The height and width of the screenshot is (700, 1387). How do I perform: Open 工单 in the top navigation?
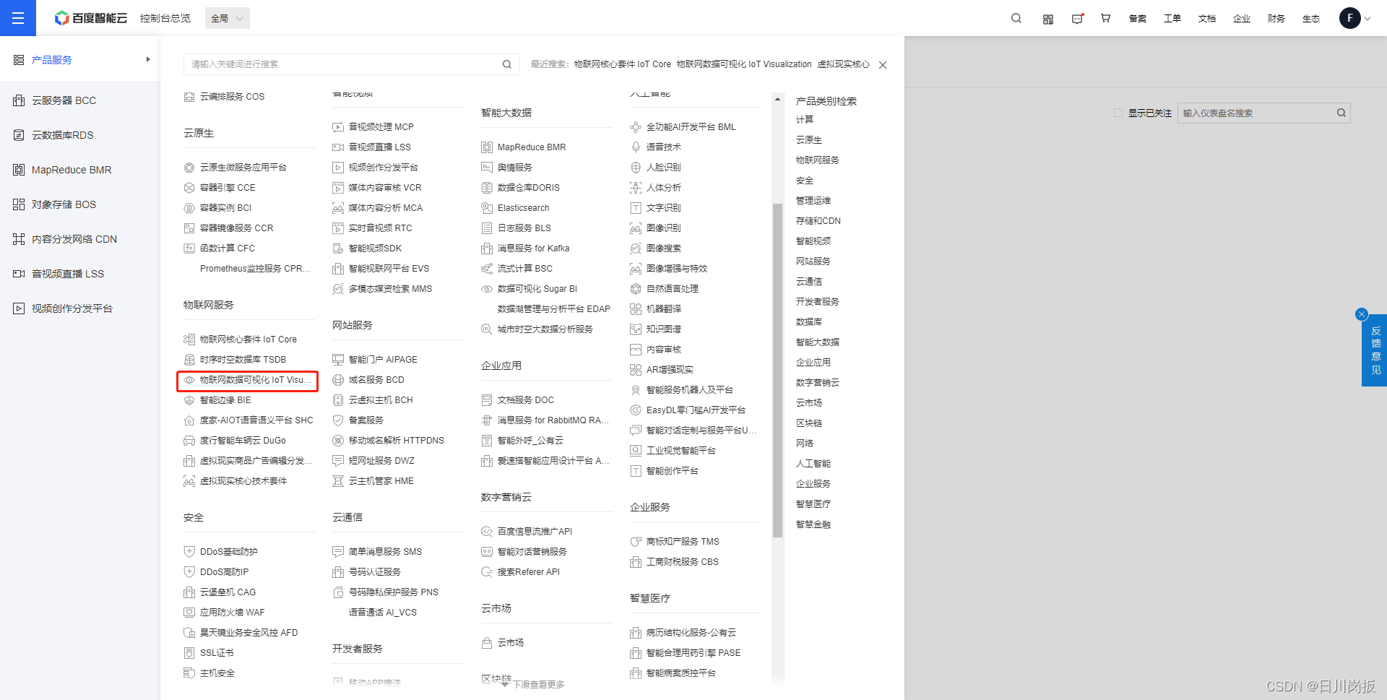pyautogui.click(x=1172, y=19)
